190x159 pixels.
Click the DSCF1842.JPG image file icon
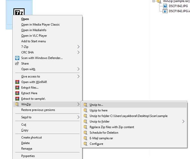tap(165, 6)
